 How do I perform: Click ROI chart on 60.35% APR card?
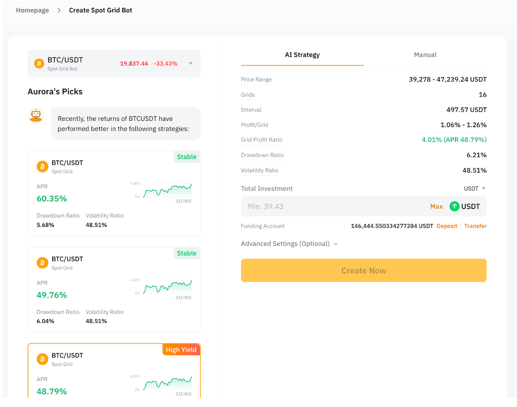click(x=167, y=191)
